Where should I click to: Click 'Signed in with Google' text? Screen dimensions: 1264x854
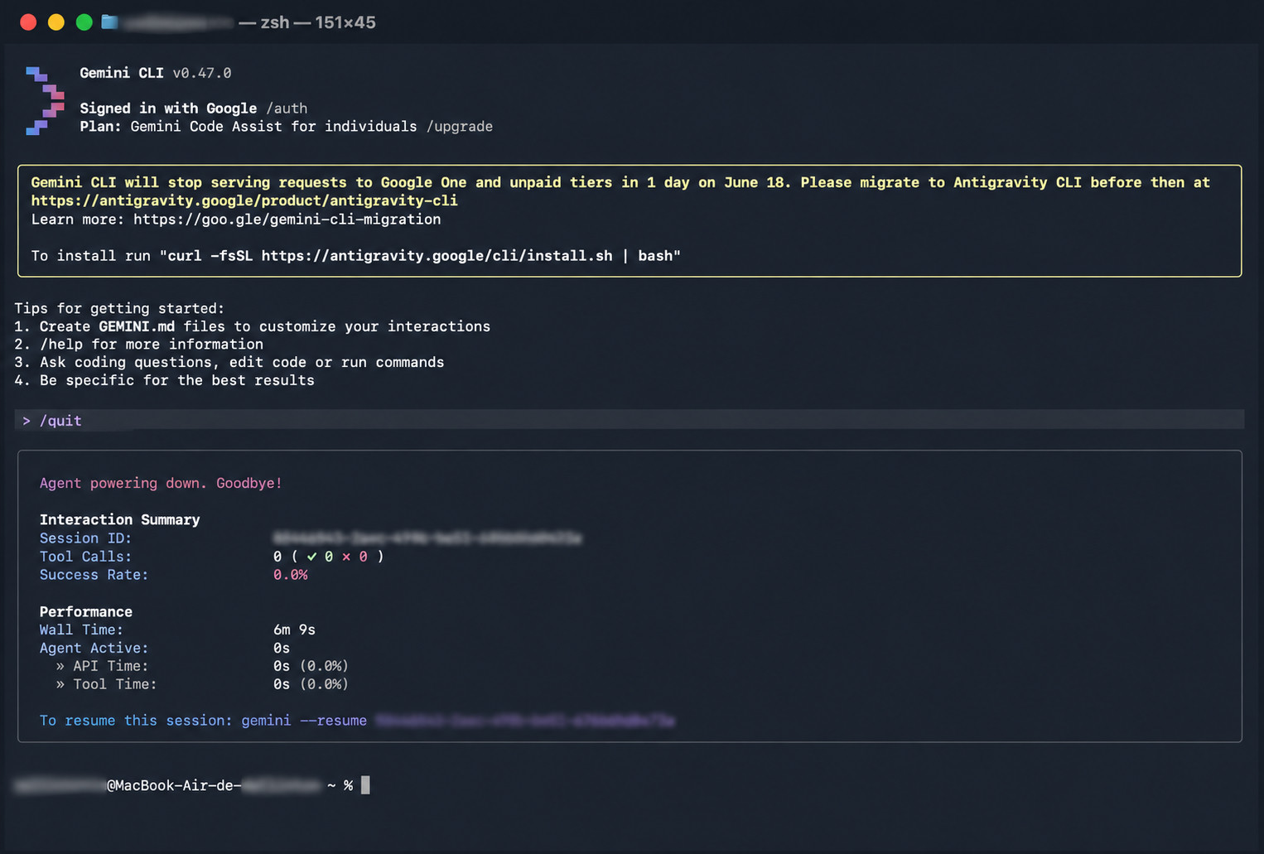coord(168,109)
